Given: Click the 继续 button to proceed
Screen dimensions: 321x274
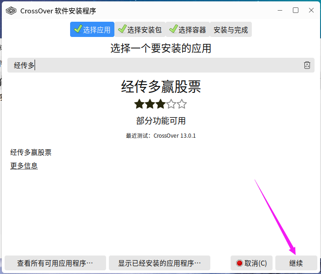Looking at the screenshot, I should (x=296, y=263).
